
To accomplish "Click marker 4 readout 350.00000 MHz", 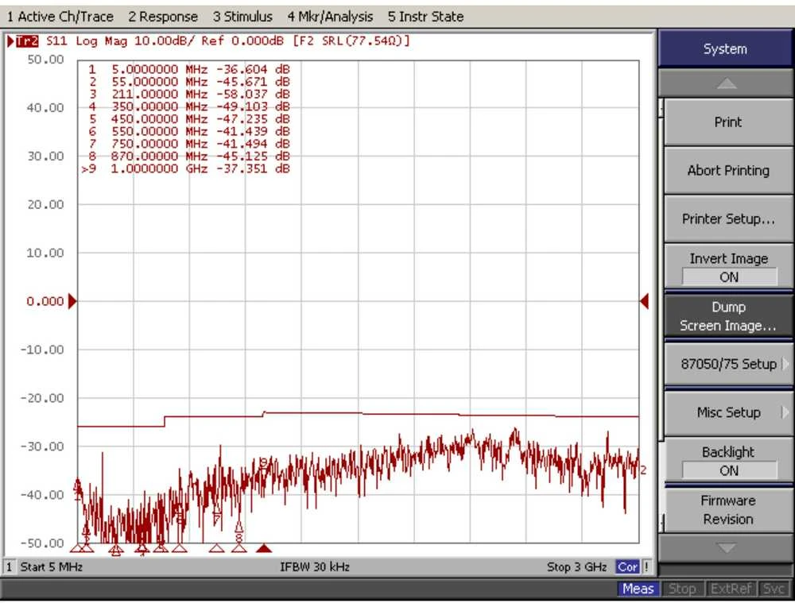I will (x=188, y=106).
